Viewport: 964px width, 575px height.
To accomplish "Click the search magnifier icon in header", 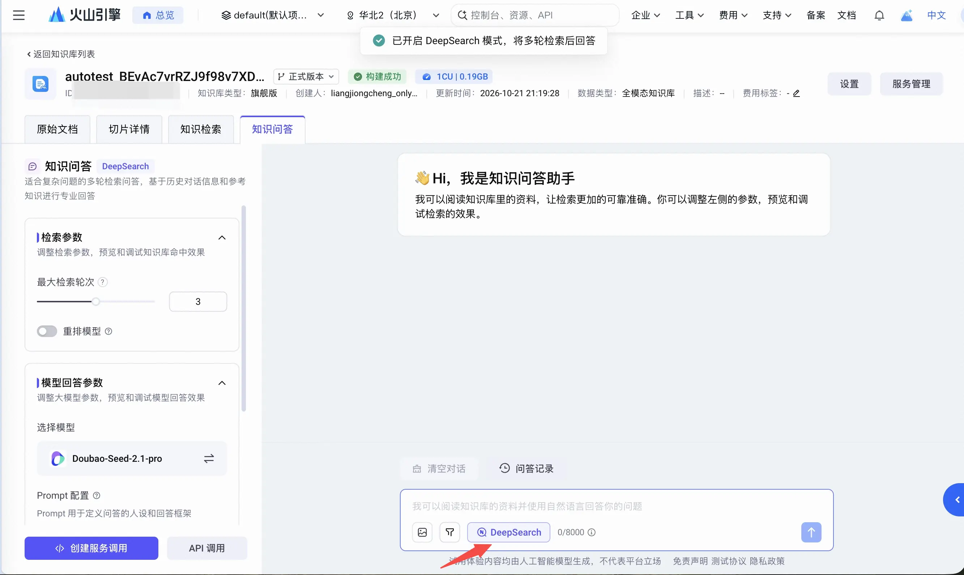I will pyautogui.click(x=462, y=15).
